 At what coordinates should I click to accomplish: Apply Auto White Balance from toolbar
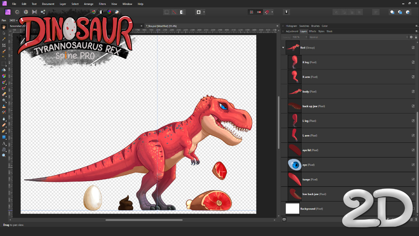click(x=117, y=12)
